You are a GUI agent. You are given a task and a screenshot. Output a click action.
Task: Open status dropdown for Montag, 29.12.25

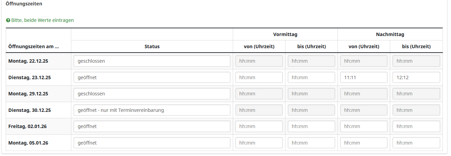pos(152,94)
